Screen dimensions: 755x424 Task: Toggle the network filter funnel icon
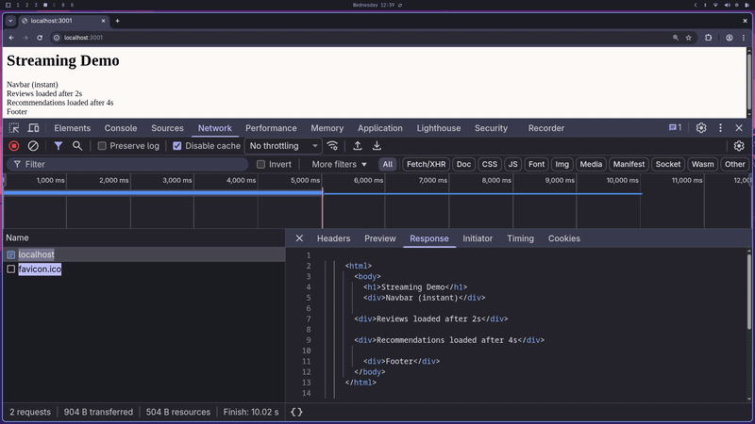pyautogui.click(x=59, y=146)
